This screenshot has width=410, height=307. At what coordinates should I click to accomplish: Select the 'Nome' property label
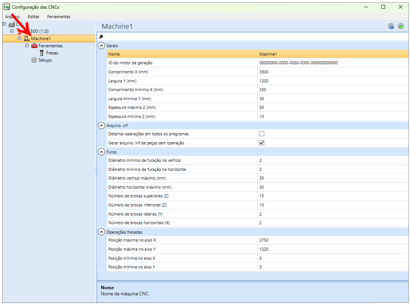[114, 54]
